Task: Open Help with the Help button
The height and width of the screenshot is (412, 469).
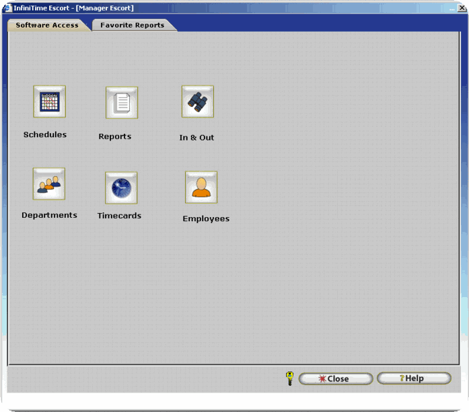Action: (x=413, y=378)
